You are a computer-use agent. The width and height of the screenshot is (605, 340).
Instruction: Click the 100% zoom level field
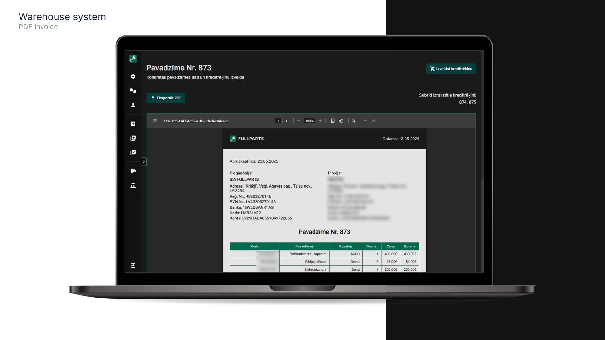click(x=309, y=121)
